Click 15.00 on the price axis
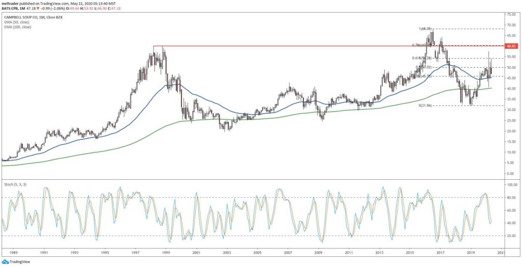 (x=512, y=142)
